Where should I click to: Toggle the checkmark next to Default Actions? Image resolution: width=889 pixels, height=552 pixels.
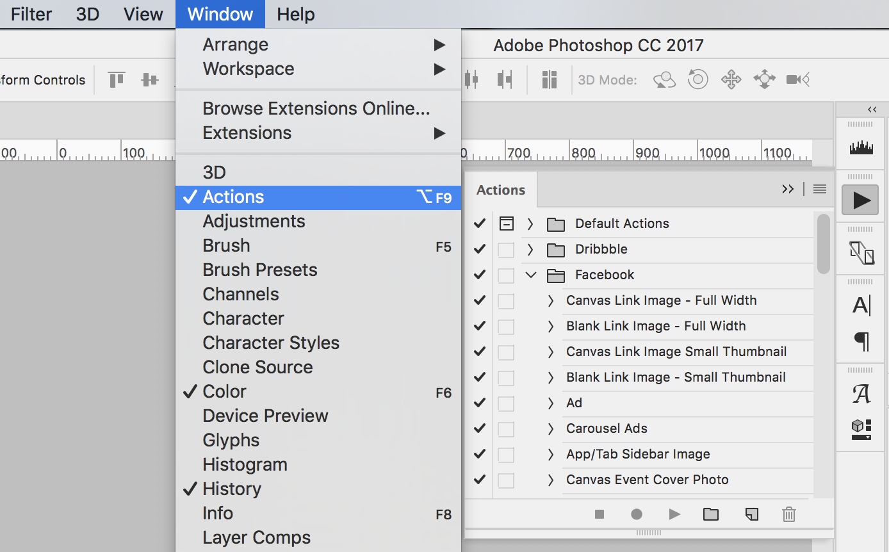[x=478, y=223]
